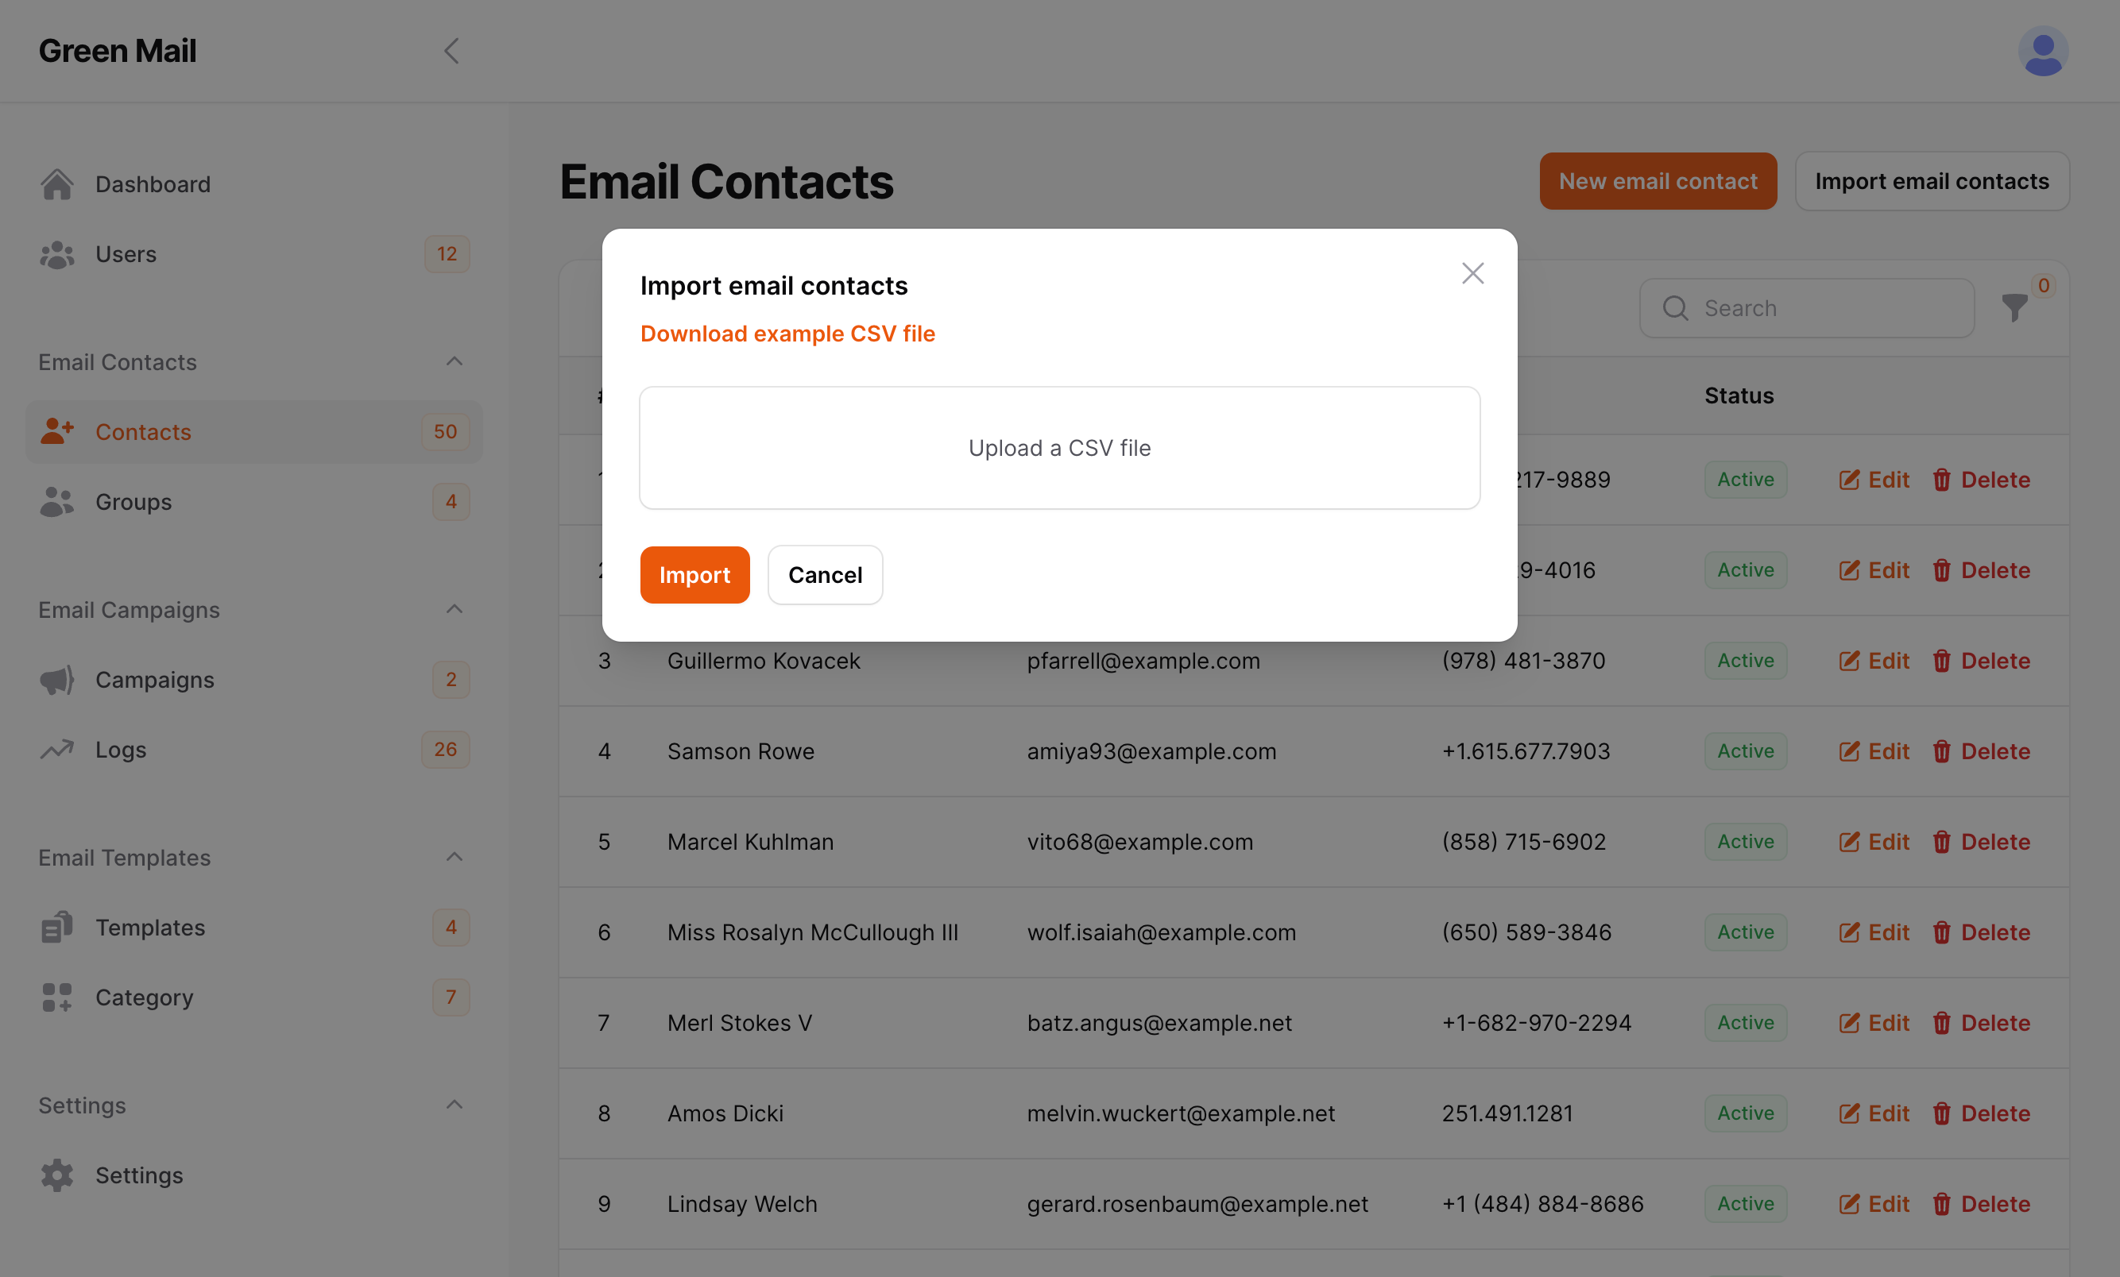Open Logs via the trending chart icon
The height and width of the screenshot is (1277, 2120).
coord(56,749)
